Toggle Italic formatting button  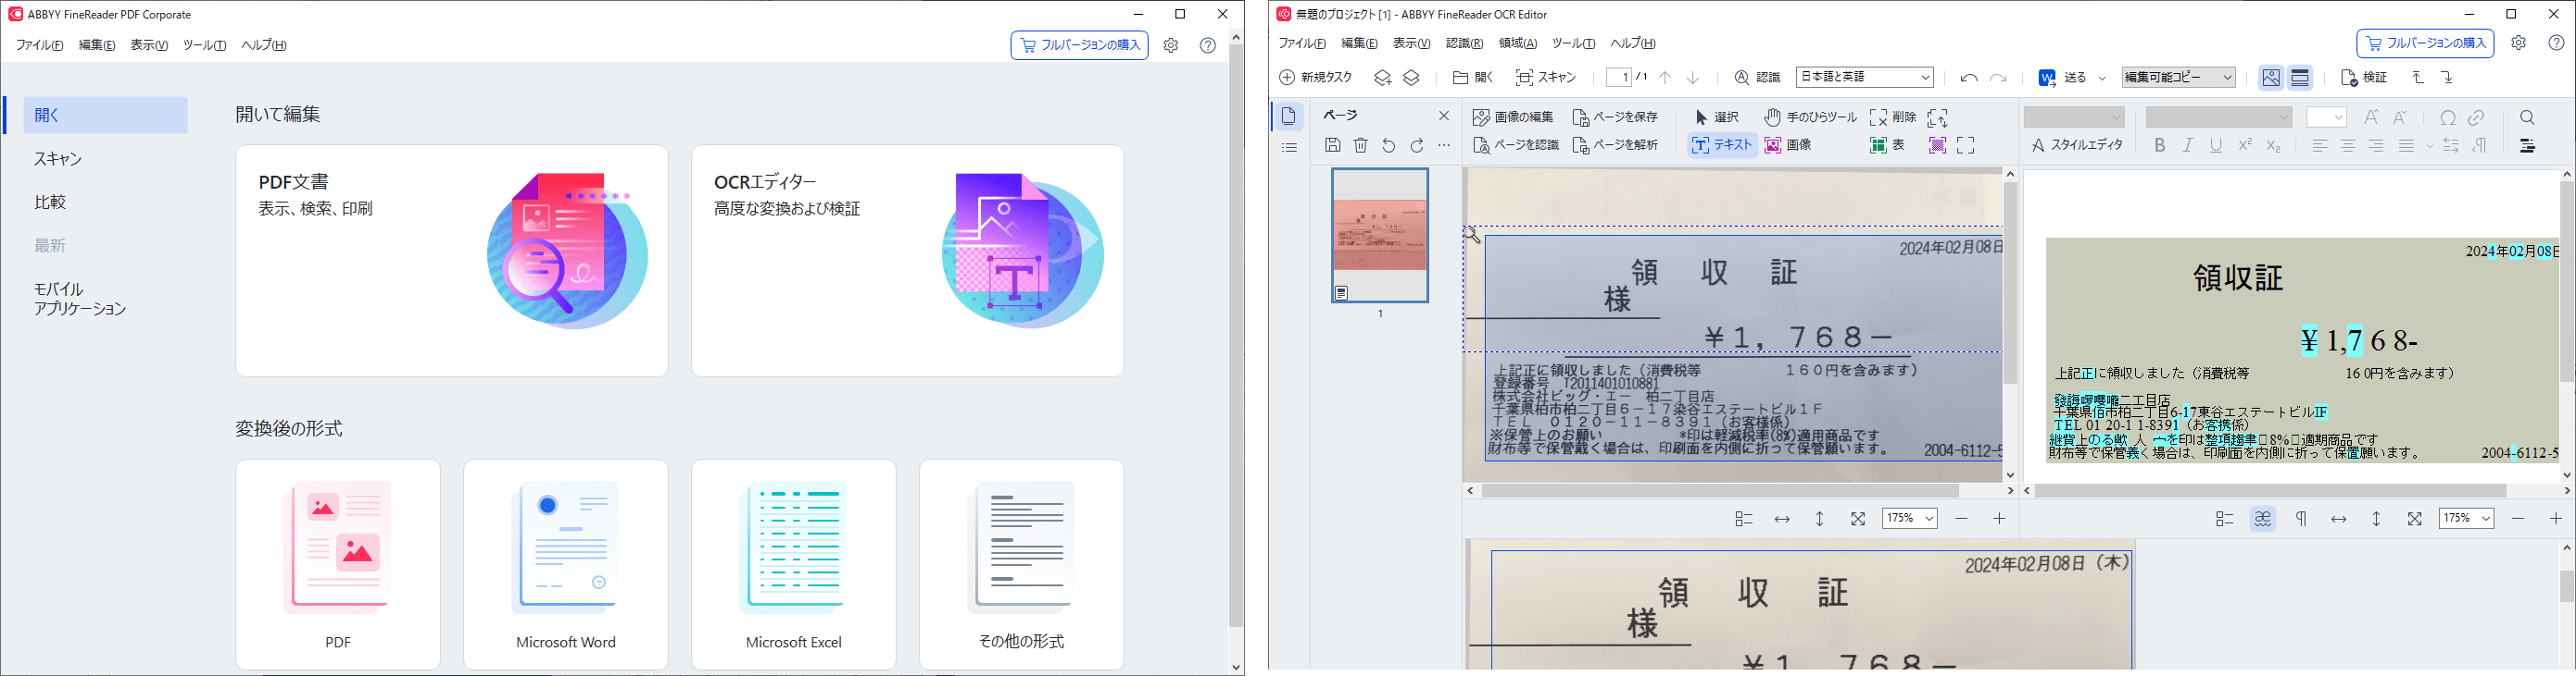pos(2187,146)
